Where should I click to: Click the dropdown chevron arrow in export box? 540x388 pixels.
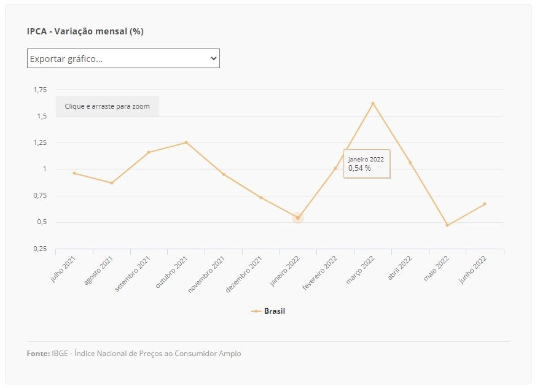click(214, 58)
